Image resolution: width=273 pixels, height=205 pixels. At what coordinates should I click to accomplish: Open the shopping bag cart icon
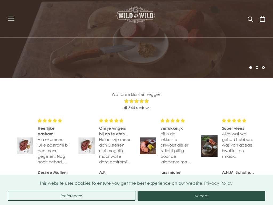pos(262,19)
